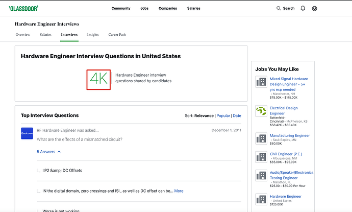Collapse the 5 Answers chevron
This screenshot has width=352, height=212.
click(59, 152)
